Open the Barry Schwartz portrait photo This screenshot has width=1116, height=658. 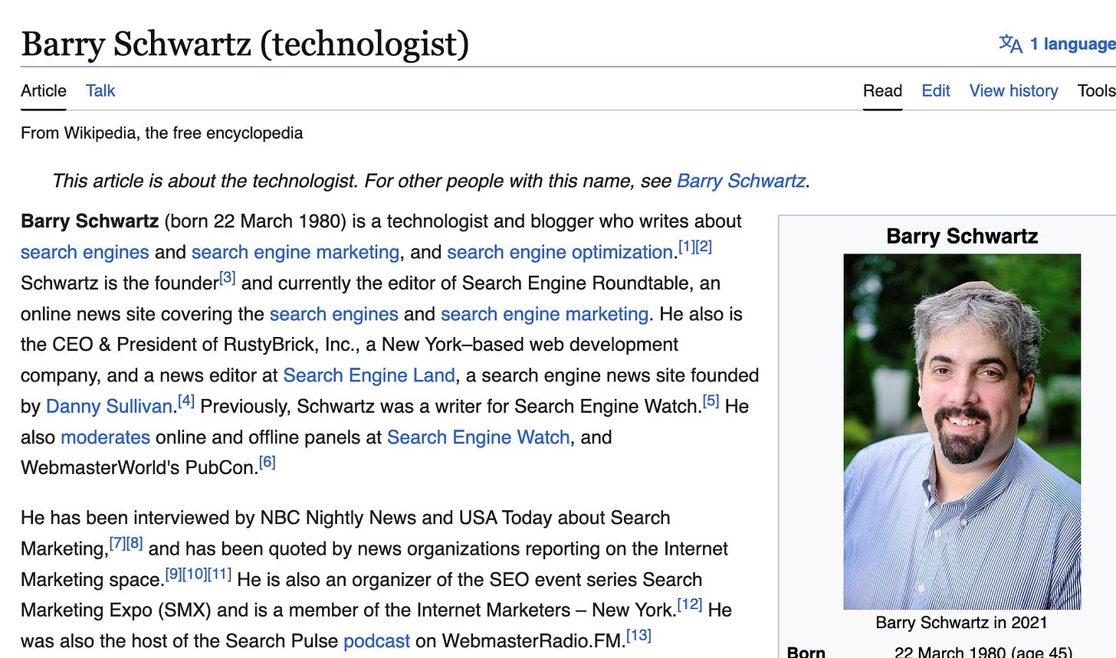coord(962,432)
